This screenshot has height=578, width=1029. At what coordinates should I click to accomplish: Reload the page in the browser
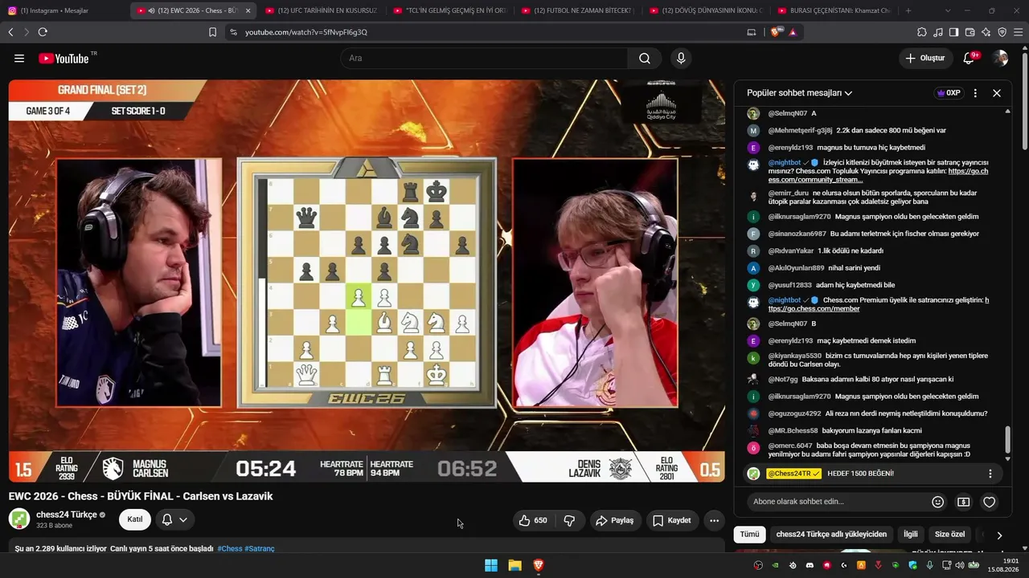43,32
